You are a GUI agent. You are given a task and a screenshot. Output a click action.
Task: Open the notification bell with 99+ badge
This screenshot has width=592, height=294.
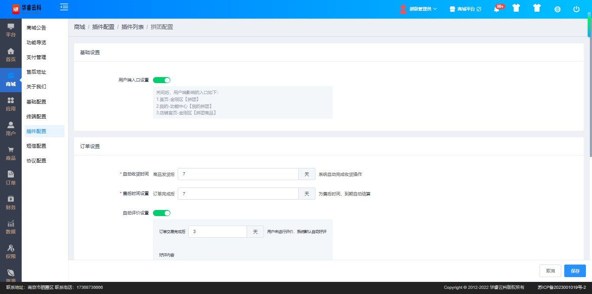pyautogui.click(x=497, y=9)
